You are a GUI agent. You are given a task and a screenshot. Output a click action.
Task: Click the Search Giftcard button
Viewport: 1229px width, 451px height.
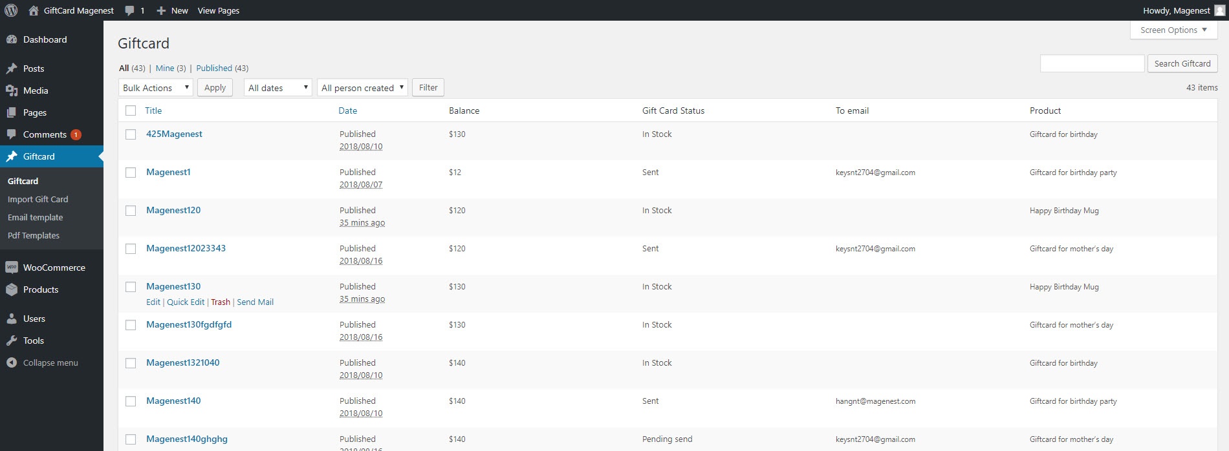point(1182,63)
